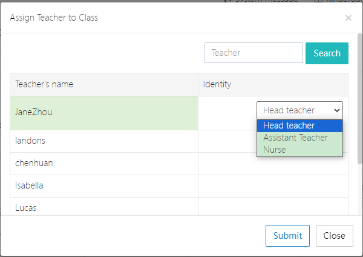Select the chenhuan teacher row

[x=103, y=164]
